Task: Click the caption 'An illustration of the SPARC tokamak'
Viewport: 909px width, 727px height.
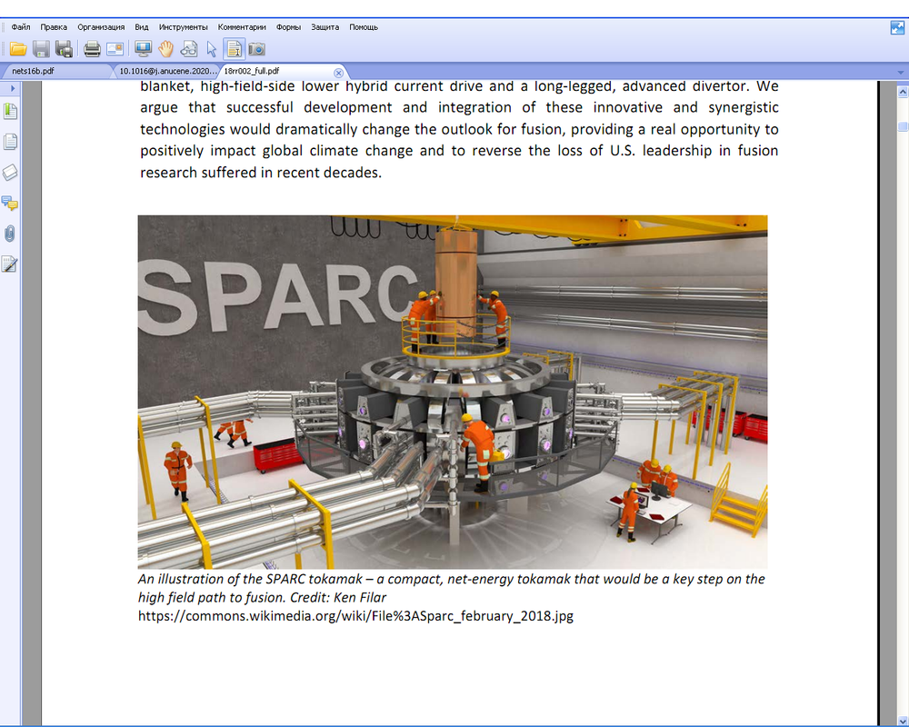Action: click(249, 579)
